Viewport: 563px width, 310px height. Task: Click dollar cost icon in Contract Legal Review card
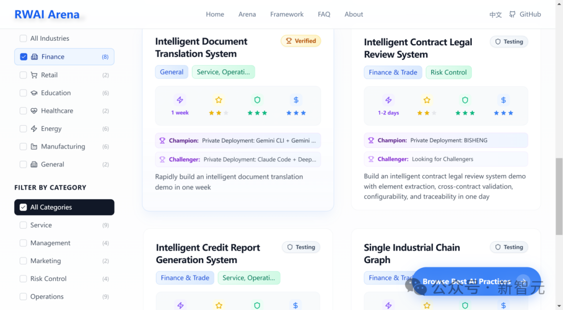pyautogui.click(x=504, y=100)
